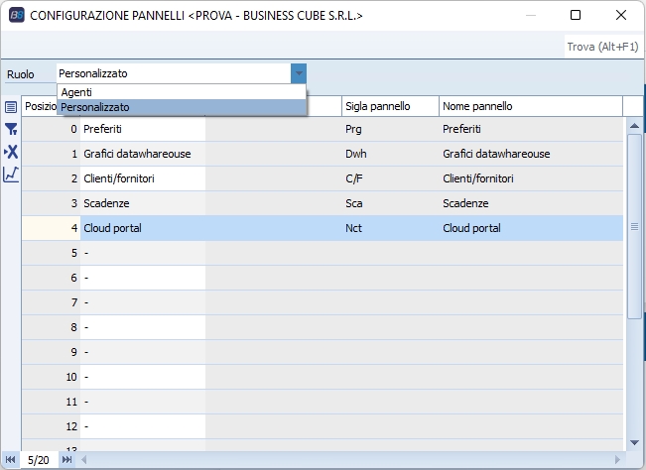Jump to first record navigation icon
The image size is (646, 470).
(x=10, y=459)
